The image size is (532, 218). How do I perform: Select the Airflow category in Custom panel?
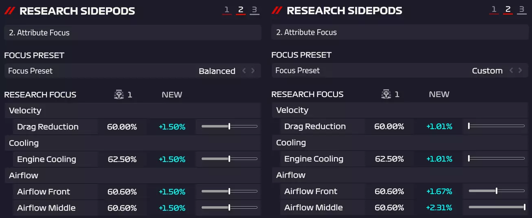[x=291, y=175]
